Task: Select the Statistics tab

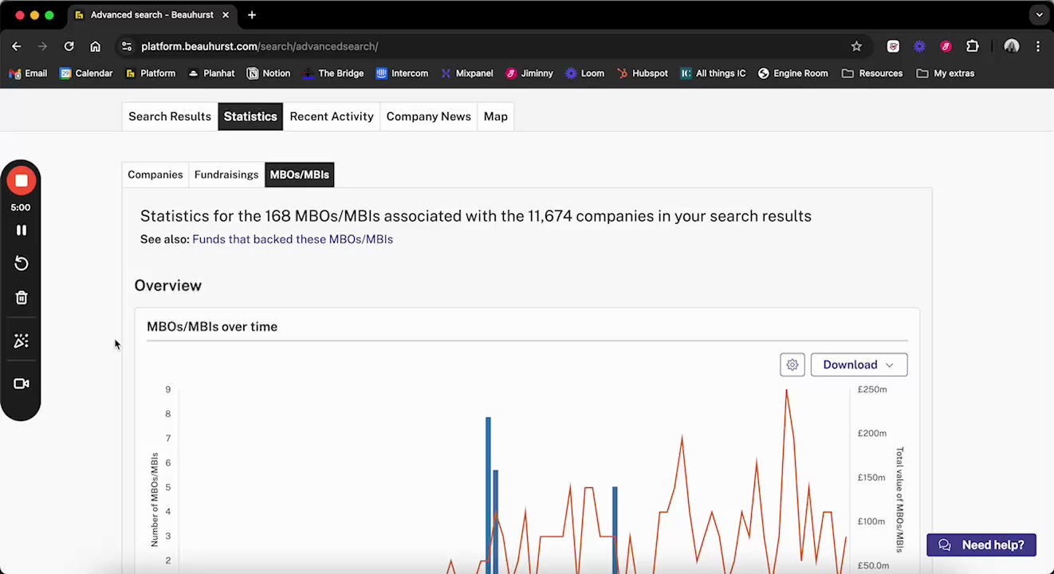Action: click(250, 116)
